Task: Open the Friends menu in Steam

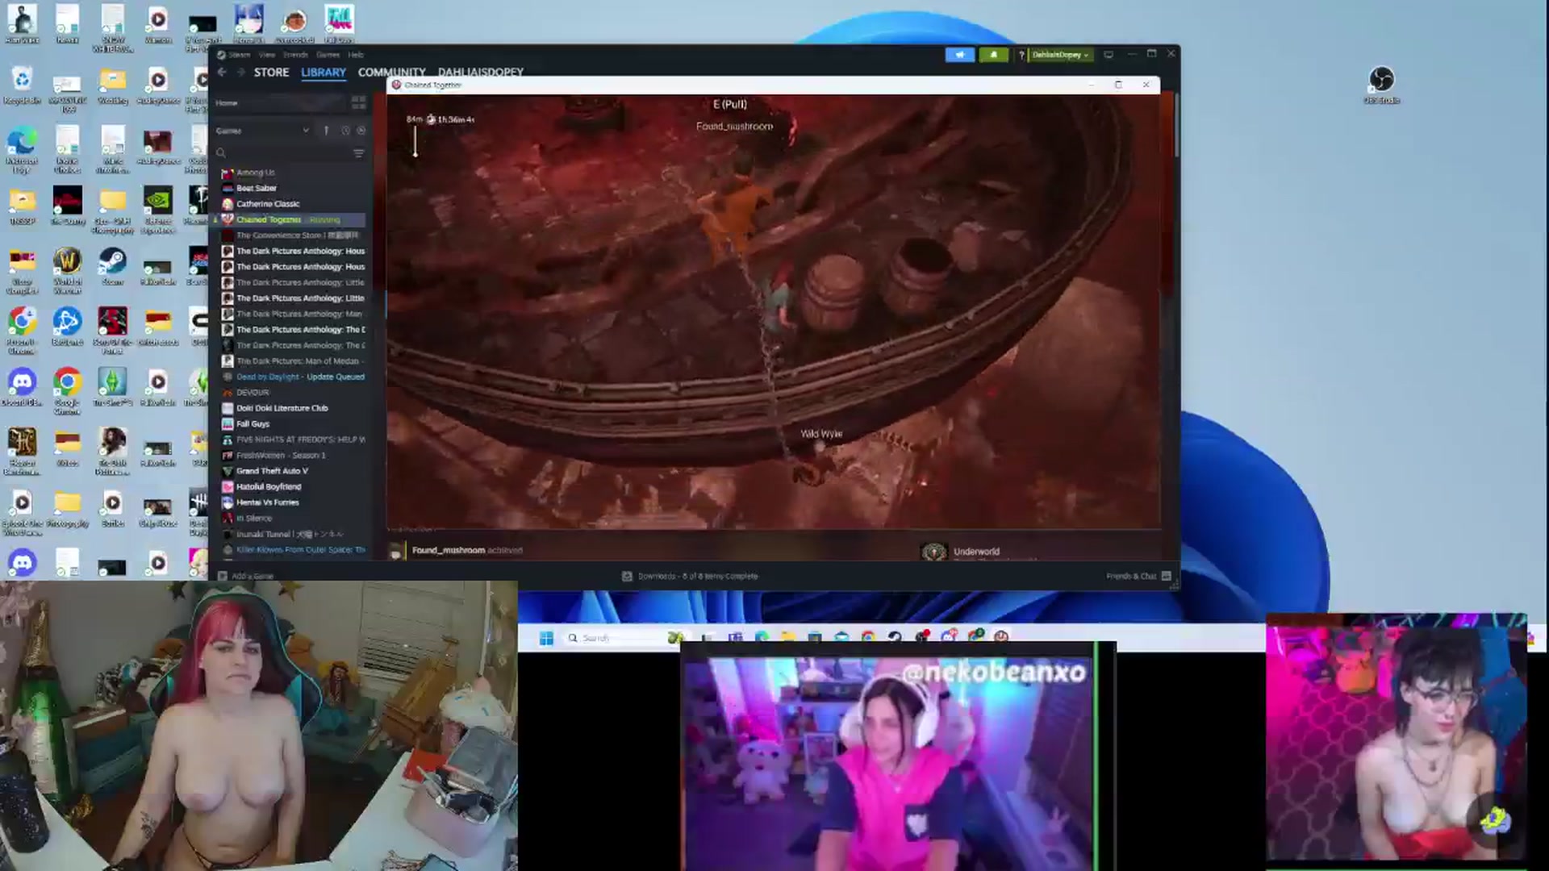Action: click(295, 55)
